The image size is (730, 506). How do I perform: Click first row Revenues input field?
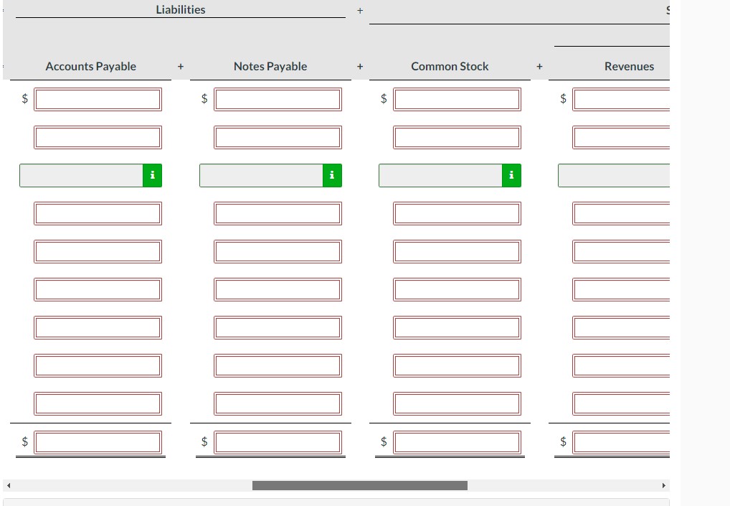pos(621,99)
